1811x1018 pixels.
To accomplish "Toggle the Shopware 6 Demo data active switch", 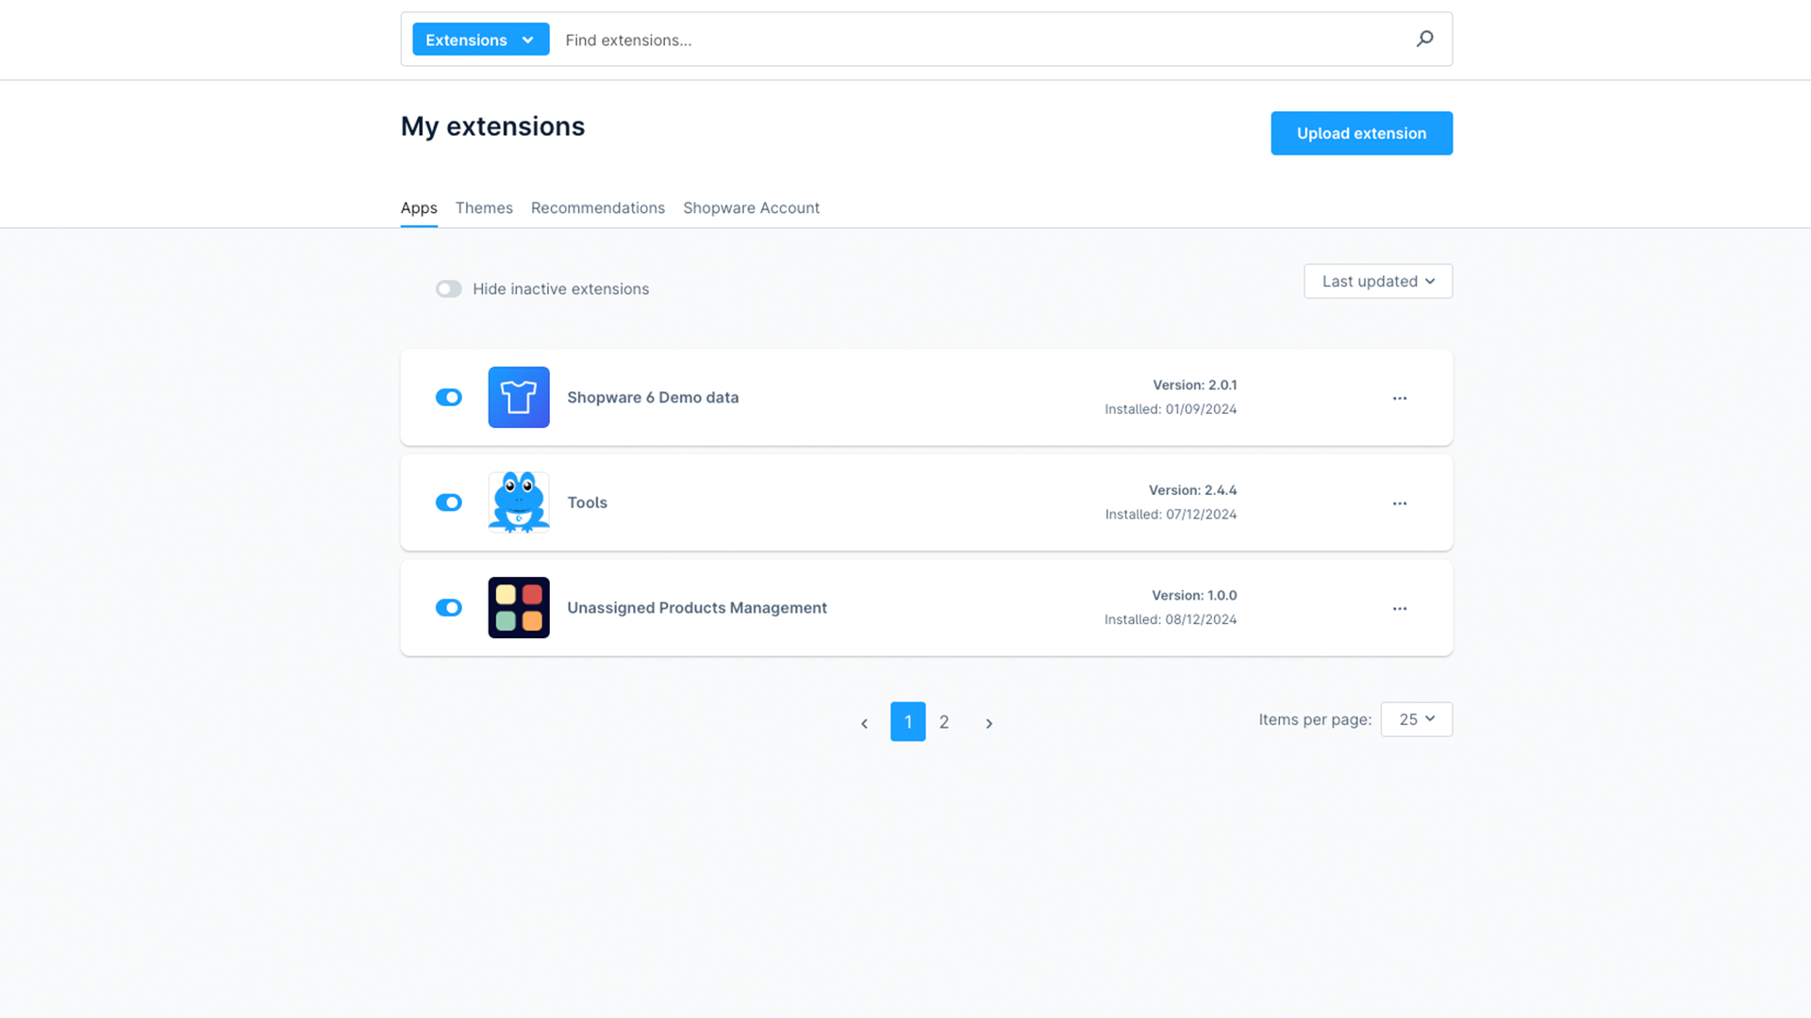I will pos(449,398).
